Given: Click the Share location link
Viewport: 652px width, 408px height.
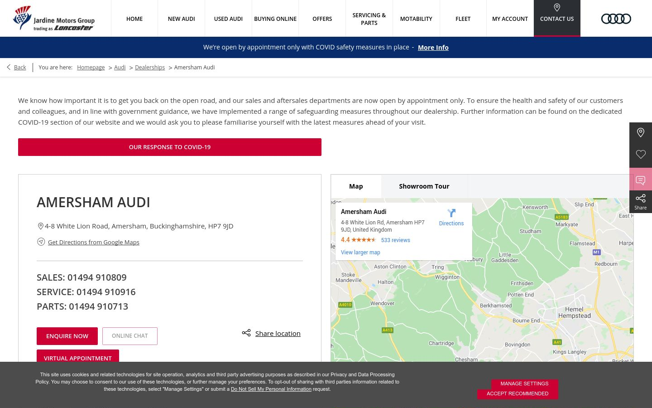Looking at the screenshot, I should (278, 333).
